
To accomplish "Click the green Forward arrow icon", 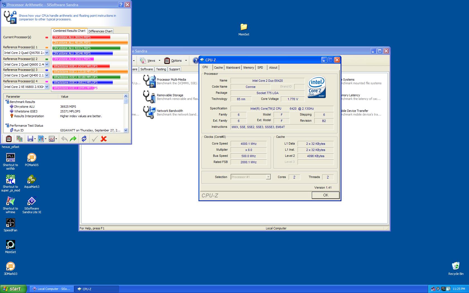I will (x=73, y=139).
